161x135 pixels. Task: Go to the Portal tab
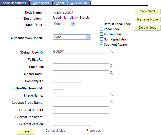click(60, 3)
